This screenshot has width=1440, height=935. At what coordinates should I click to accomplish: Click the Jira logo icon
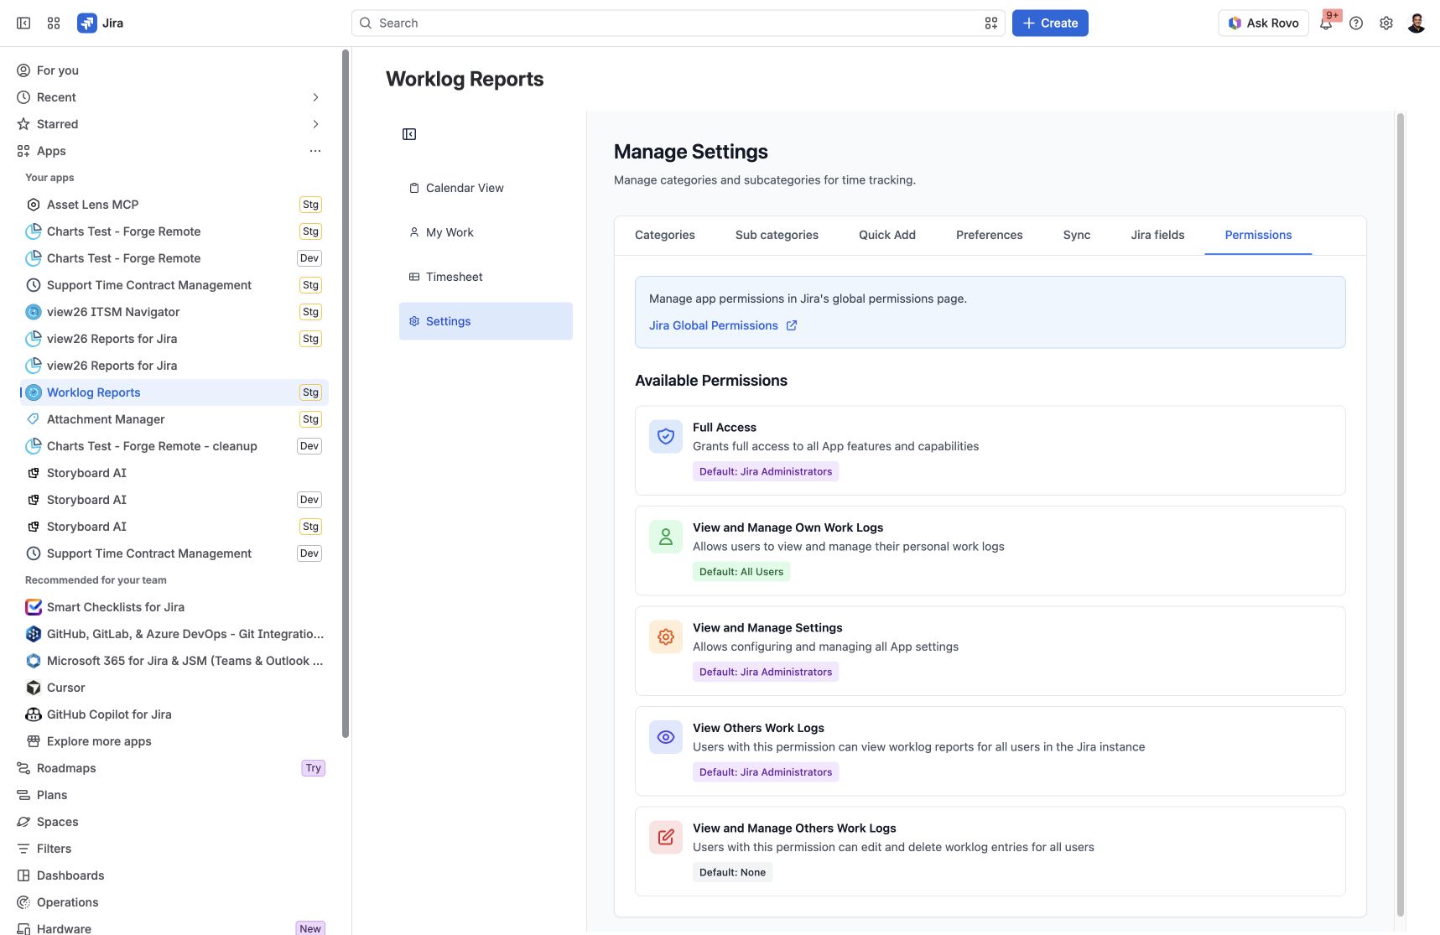(87, 23)
